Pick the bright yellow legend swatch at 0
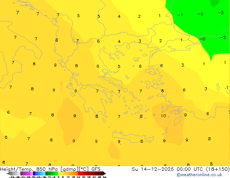Image resolution: width=230 pixels, height=178 pixels. pyautogui.click(x=59, y=173)
